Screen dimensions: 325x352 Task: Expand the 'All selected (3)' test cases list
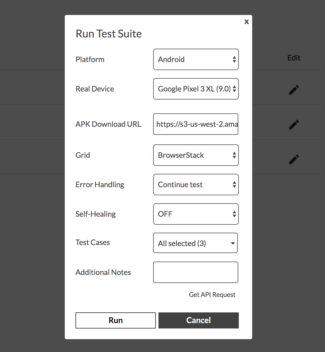click(x=195, y=243)
